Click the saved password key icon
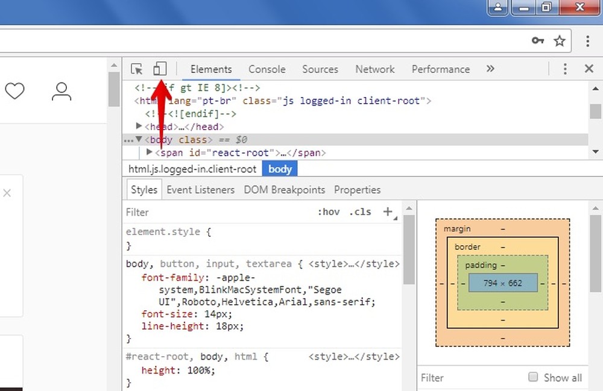This screenshot has height=391, width=603. point(538,41)
